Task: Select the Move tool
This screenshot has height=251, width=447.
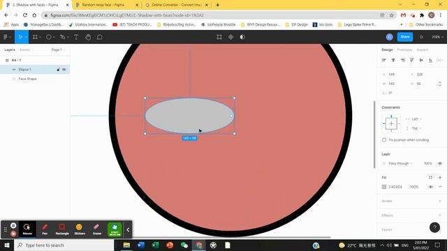Action: pos(20,37)
